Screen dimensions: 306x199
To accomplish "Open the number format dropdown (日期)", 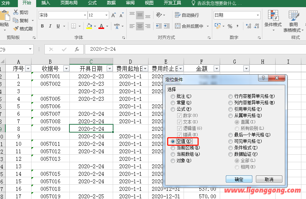I will [258, 15].
